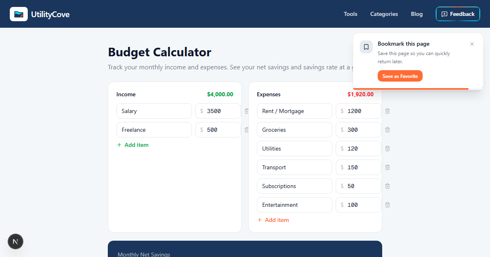Image resolution: width=490 pixels, height=257 pixels.
Task: Click Save as Favorite button
Action: 400,76
